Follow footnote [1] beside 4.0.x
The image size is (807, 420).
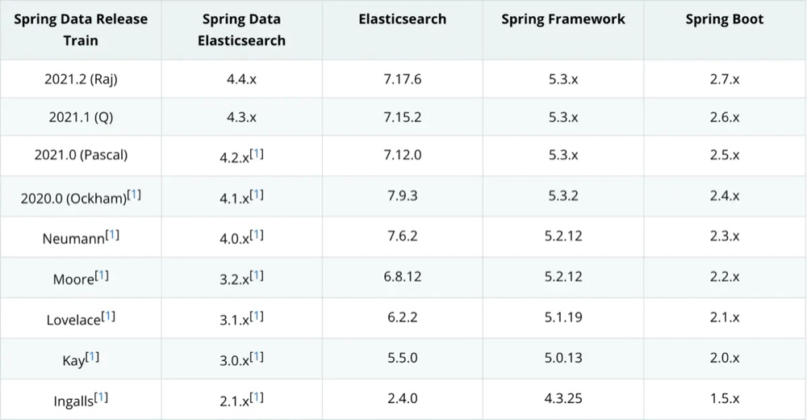[x=257, y=234]
